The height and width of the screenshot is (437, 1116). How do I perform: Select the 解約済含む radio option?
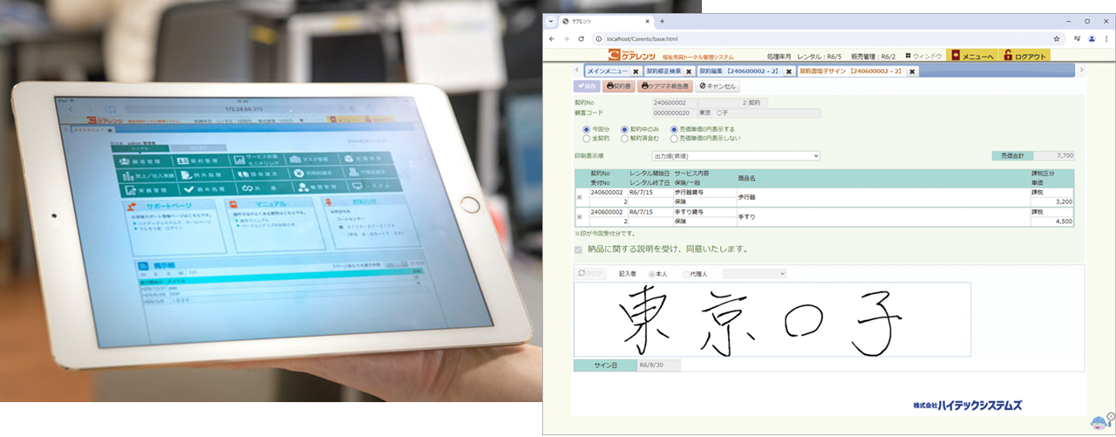(624, 138)
